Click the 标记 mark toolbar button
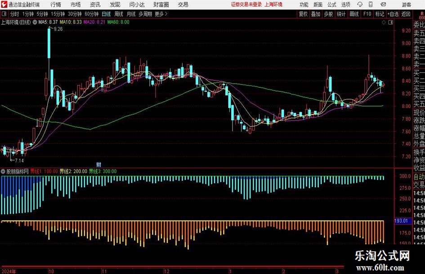425x274 pixels. click(x=380, y=14)
